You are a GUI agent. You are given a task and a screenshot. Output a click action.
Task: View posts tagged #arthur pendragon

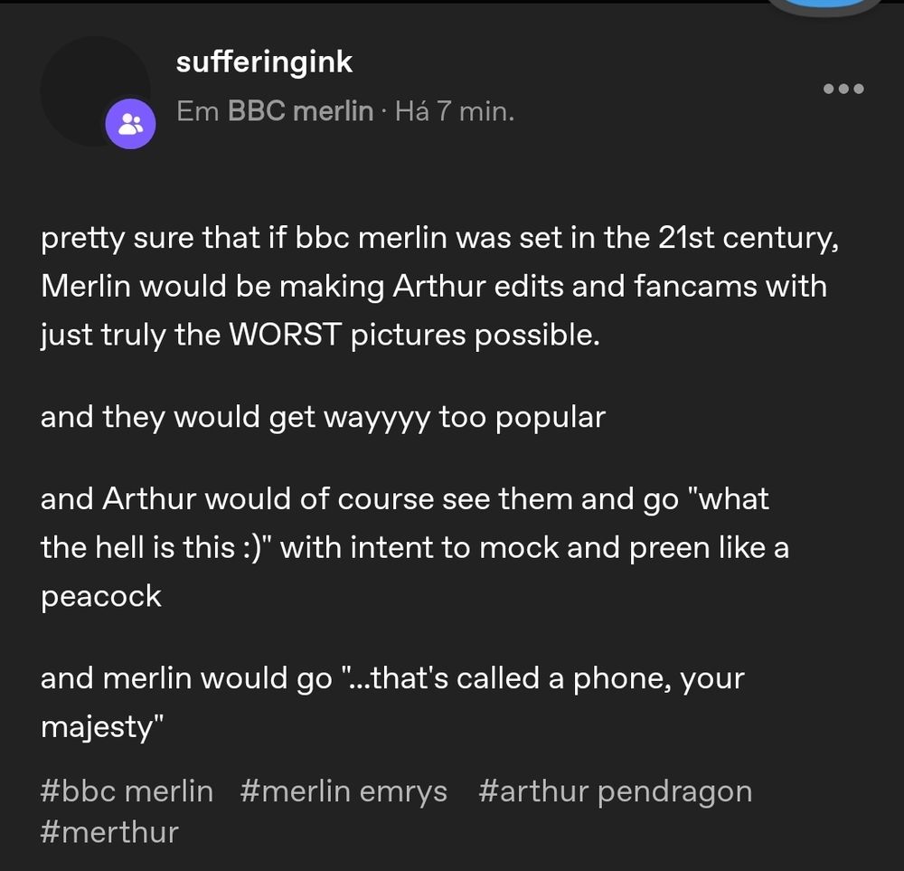click(x=617, y=791)
